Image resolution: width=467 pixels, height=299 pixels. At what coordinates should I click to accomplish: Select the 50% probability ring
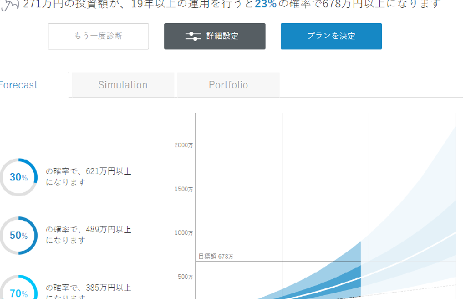point(19,235)
